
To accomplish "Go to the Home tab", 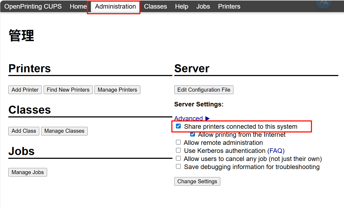I will [x=78, y=6].
